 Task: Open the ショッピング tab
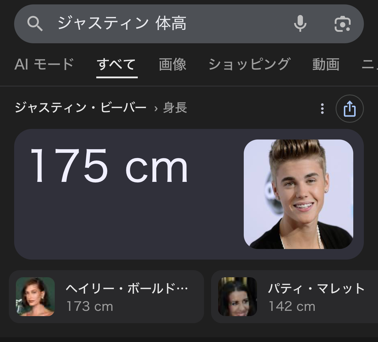[x=249, y=64]
